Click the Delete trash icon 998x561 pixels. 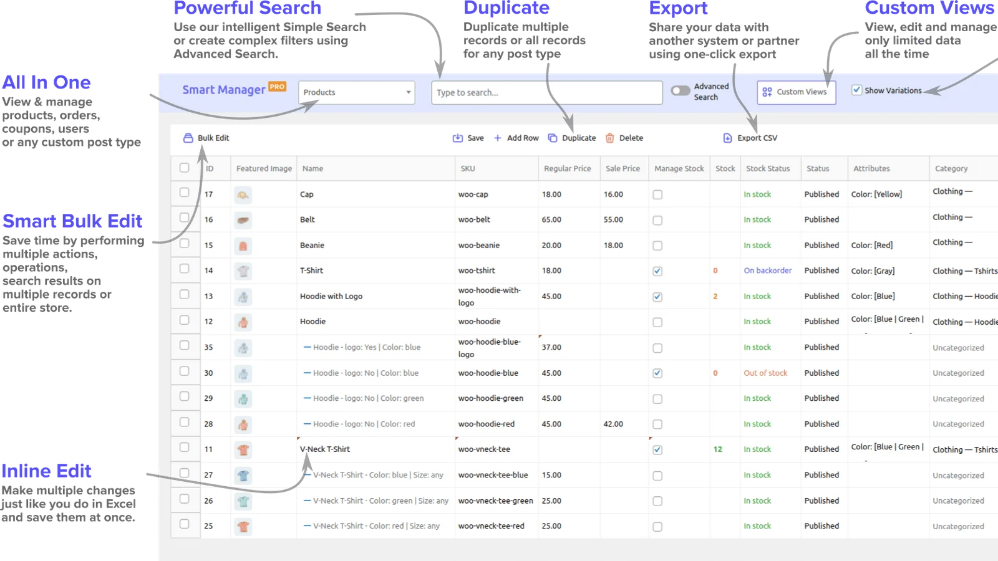pos(610,138)
